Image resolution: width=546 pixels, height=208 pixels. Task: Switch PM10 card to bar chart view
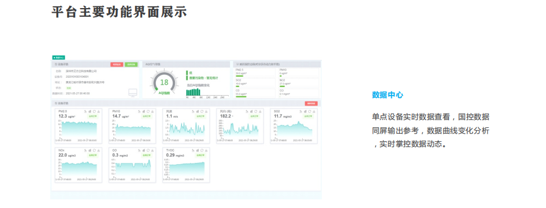pyautogui.click(x=143, y=111)
